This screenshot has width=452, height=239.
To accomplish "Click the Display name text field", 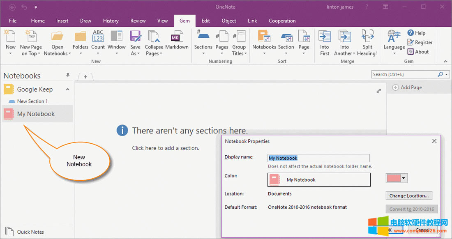I will click(318, 158).
